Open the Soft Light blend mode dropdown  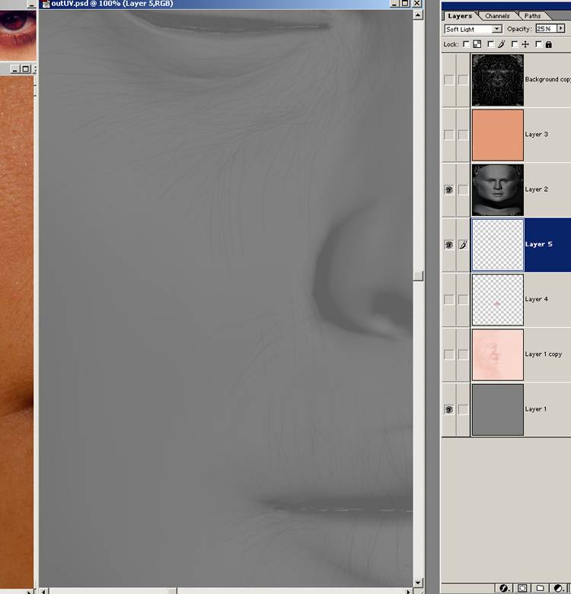click(x=473, y=29)
